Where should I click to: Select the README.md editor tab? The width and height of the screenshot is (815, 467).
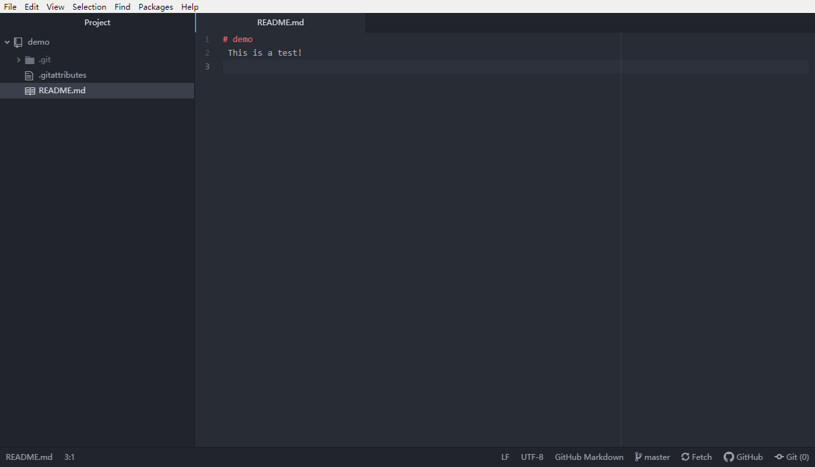point(280,23)
